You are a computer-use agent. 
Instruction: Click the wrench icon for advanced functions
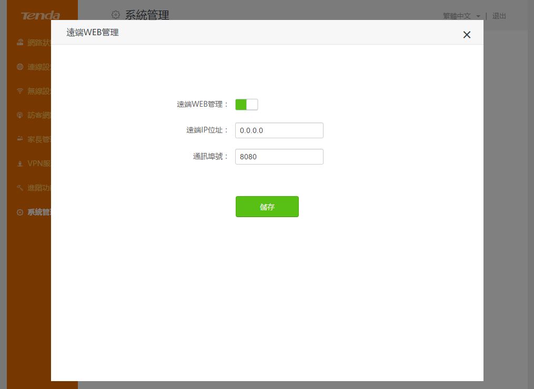[x=20, y=188]
